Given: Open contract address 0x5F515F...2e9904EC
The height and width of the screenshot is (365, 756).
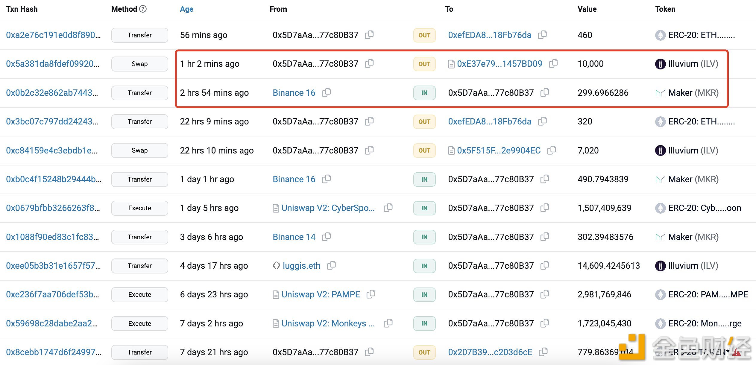Looking at the screenshot, I should coord(499,150).
